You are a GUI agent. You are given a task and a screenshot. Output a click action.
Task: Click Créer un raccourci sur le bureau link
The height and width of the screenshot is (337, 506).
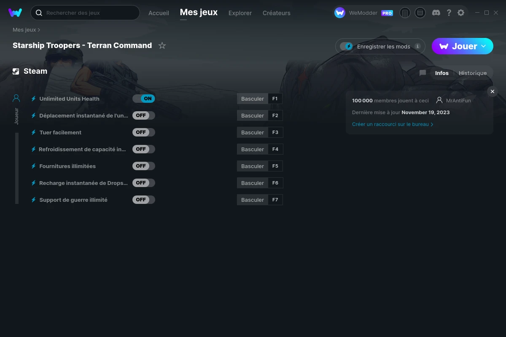click(x=393, y=124)
